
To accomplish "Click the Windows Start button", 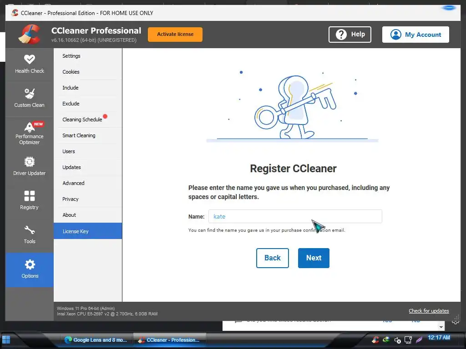I will pyautogui.click(x=6, y=339).
